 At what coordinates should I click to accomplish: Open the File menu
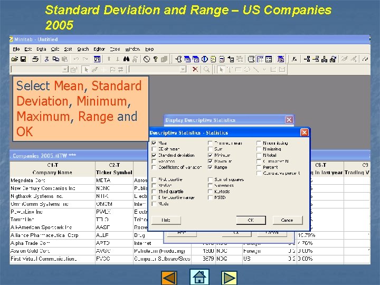[x=16, y=49]
